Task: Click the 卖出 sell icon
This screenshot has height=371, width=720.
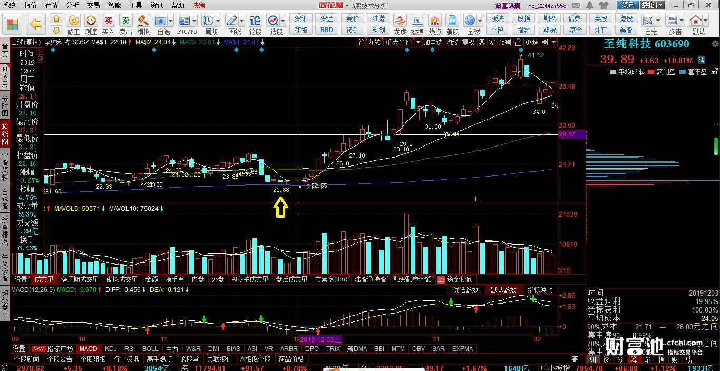Action: tap(125, 21)
